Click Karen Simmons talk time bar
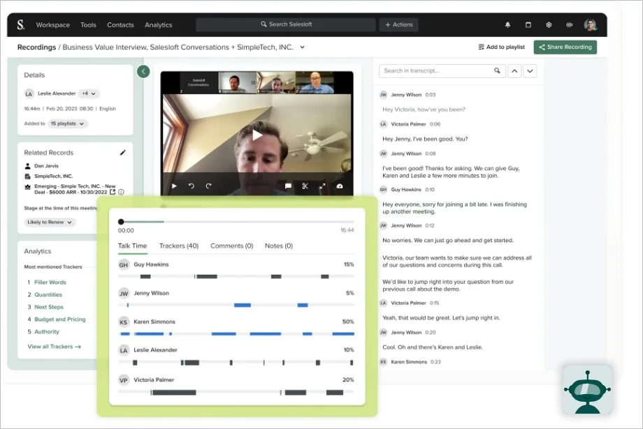This screenshot has width=643, height=429. (x=236, y=334)
